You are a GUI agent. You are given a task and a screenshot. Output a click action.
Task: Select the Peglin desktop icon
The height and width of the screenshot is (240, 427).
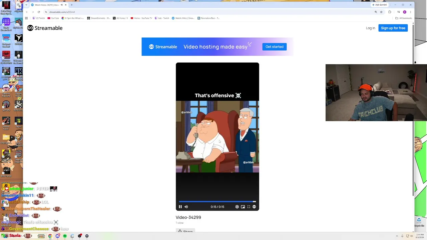point(18,122)
